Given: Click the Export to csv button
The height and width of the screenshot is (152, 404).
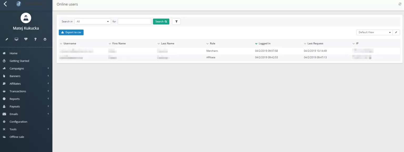Looking at the screenshot, I should [x=71, y=32].
